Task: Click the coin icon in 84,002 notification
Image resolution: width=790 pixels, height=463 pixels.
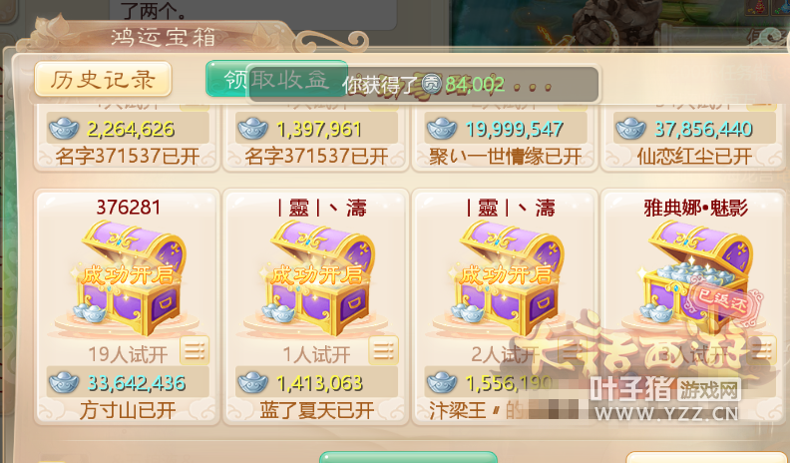Action: pyautogui.click(x=431, y=84)
